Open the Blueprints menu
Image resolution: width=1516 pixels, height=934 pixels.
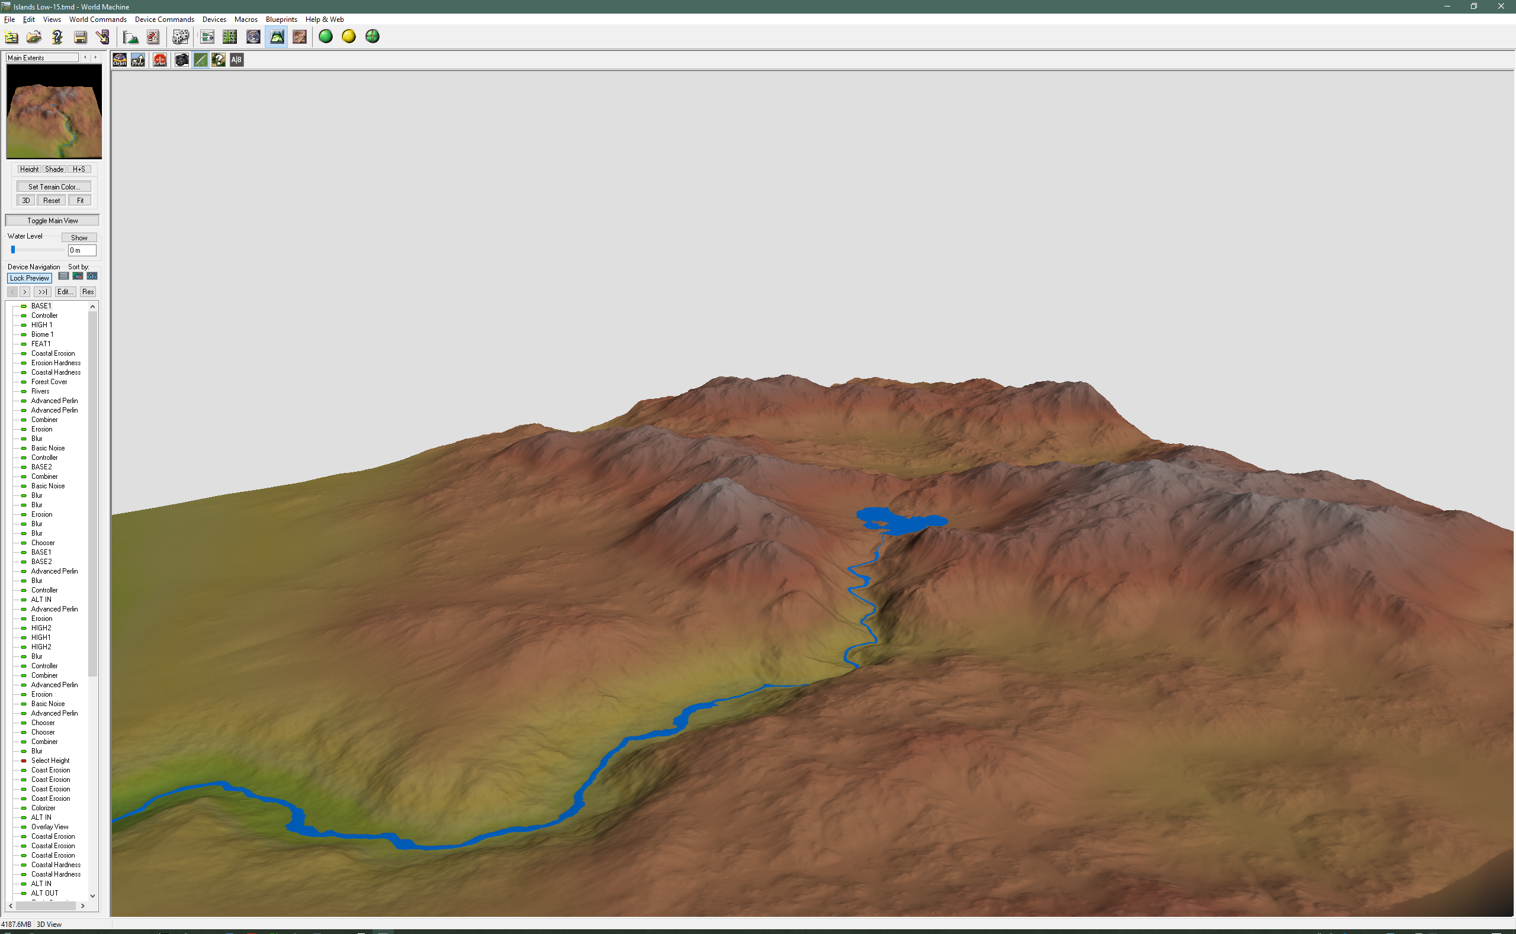[x=281, y=19]
